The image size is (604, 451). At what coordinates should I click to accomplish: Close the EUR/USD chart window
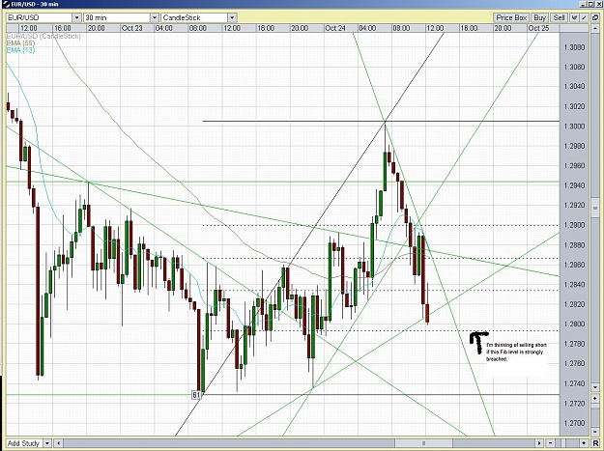[599, 4]
